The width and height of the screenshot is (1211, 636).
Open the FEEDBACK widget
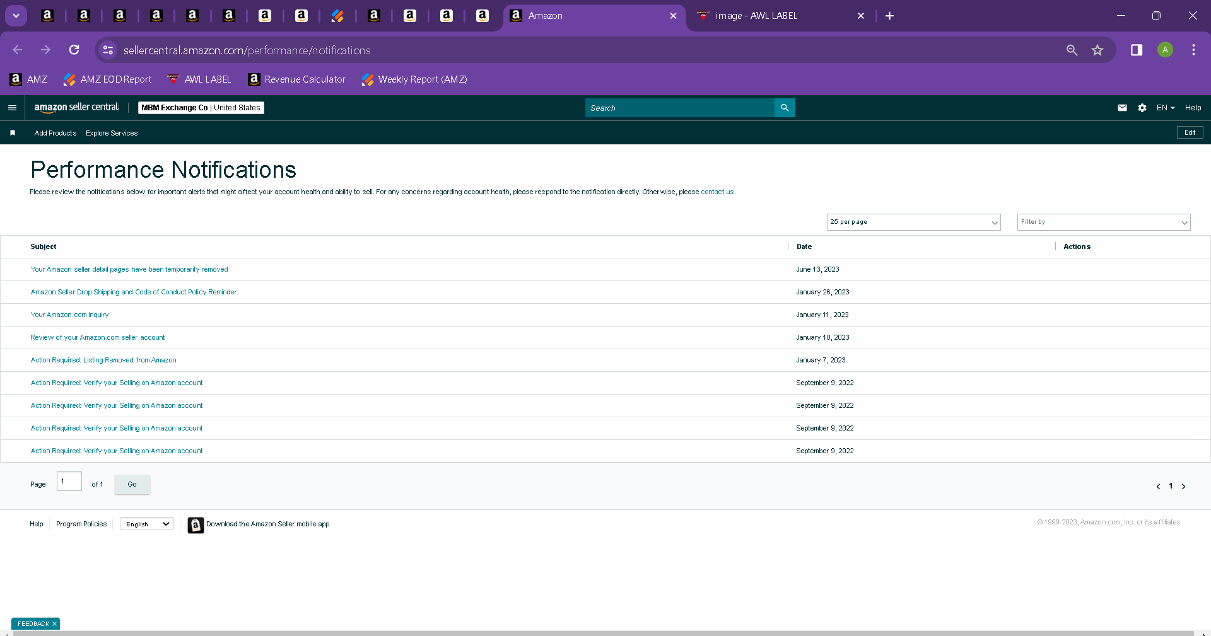(33, 623)
